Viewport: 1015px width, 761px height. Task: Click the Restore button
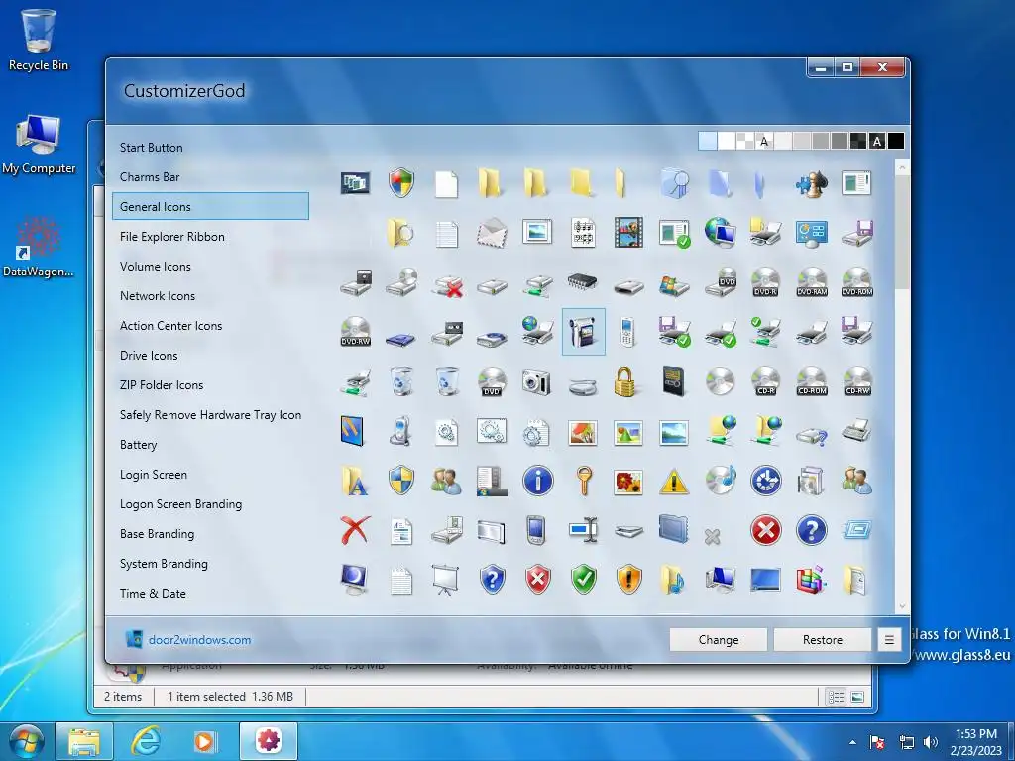pos(823,640)
